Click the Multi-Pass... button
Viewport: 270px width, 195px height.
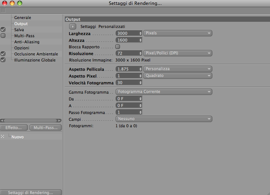coord(46,127)
